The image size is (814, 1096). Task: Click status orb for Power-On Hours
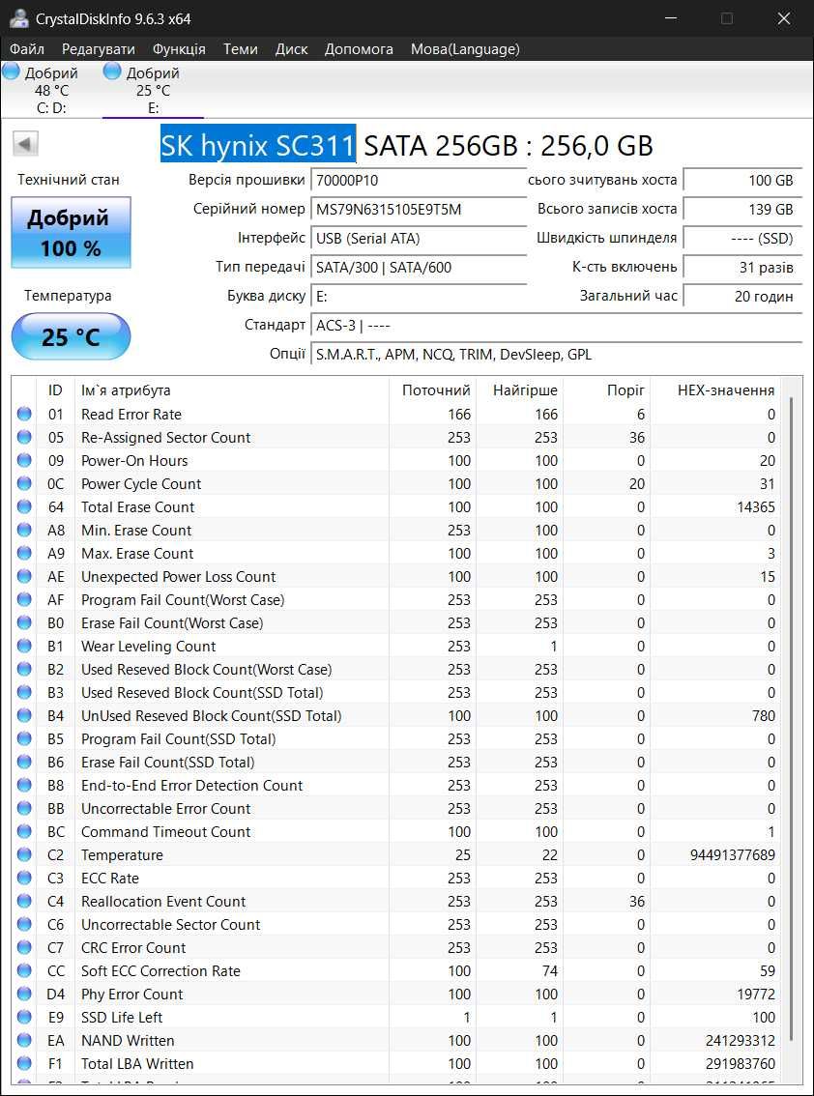pyautogui.click(x=24, y=460)
